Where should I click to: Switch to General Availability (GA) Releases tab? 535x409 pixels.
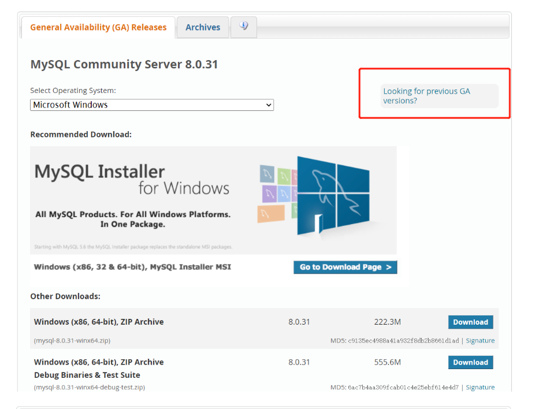(x=98, y=27)
